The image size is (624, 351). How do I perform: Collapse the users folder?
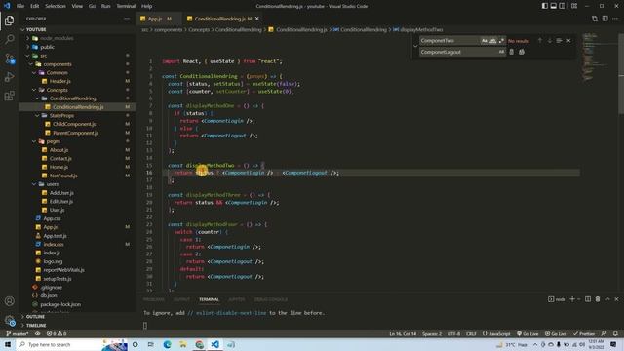click(x=34, y=184)
